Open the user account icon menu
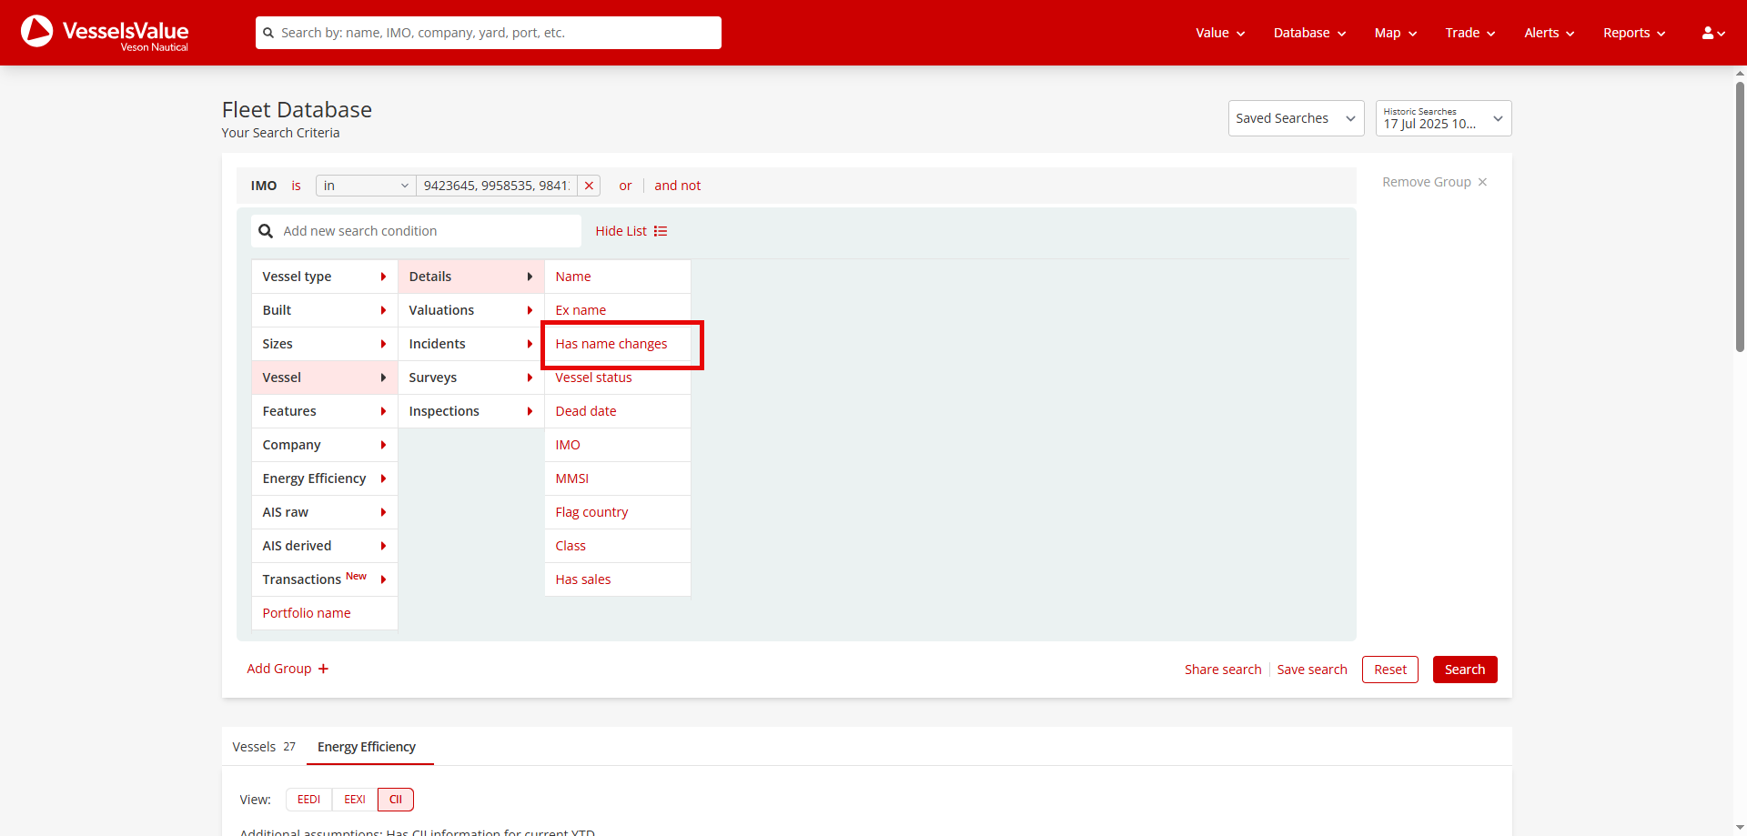Screen dimensions: 1747x836 [x=1712, y=33]
